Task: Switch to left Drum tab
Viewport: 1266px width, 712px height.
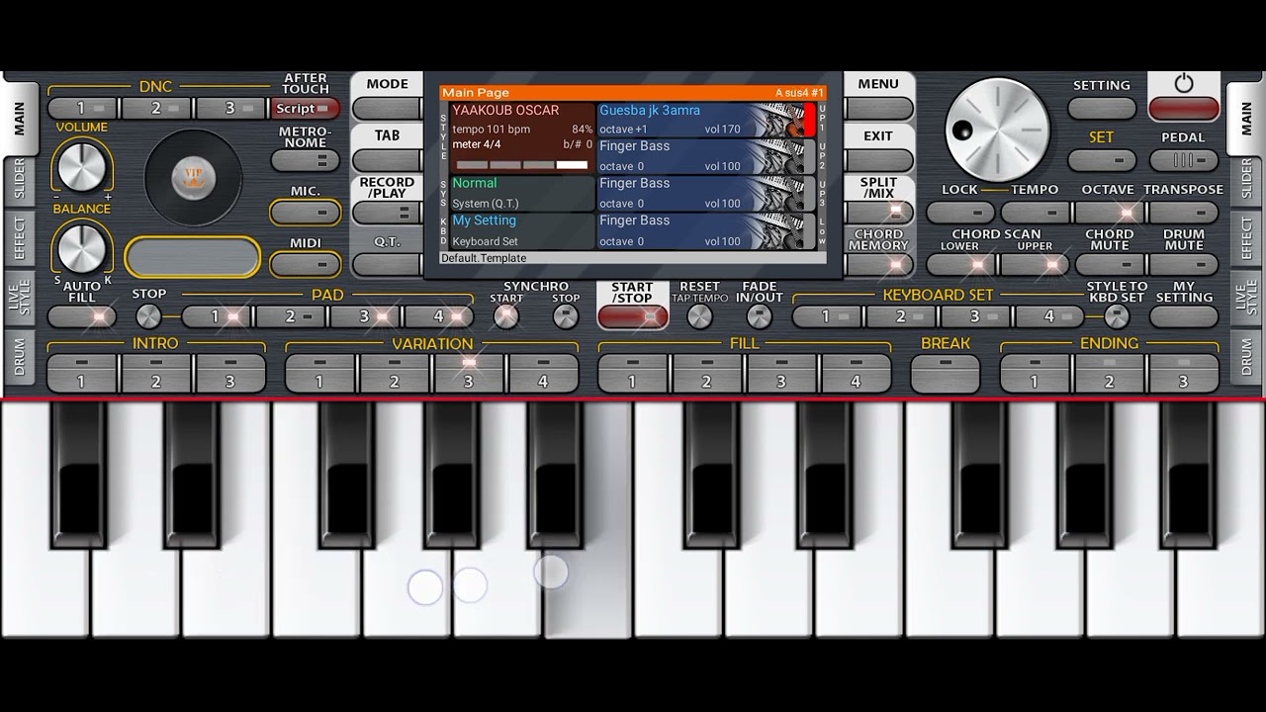Action: coord(18,358)
